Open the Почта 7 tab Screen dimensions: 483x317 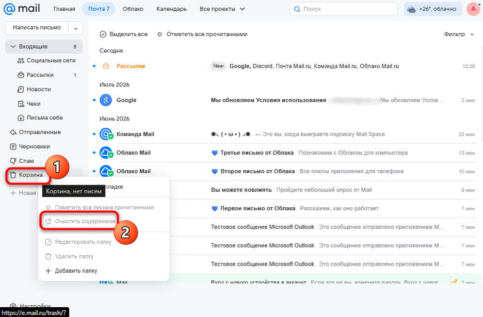pos(99,9)
